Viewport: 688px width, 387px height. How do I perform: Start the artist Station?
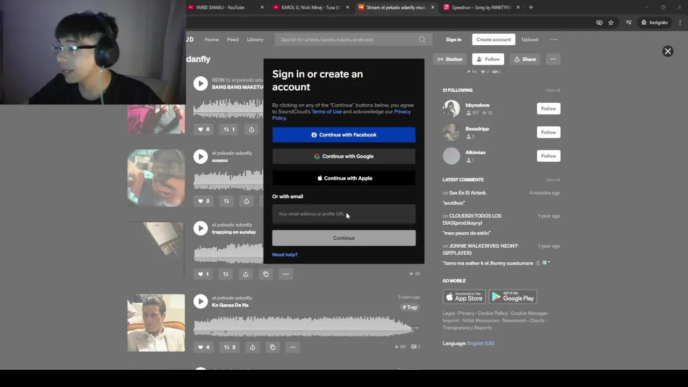tap(450, 59)
